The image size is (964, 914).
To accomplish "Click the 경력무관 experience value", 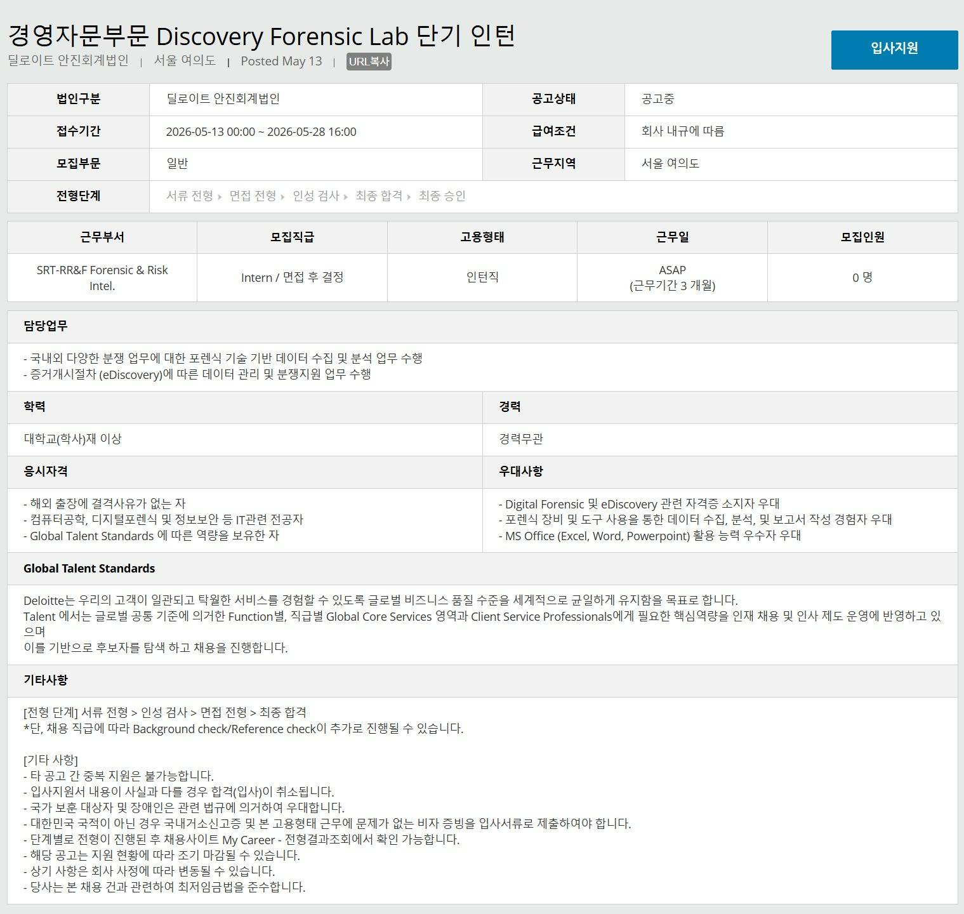I will click(x=521, y=439).
